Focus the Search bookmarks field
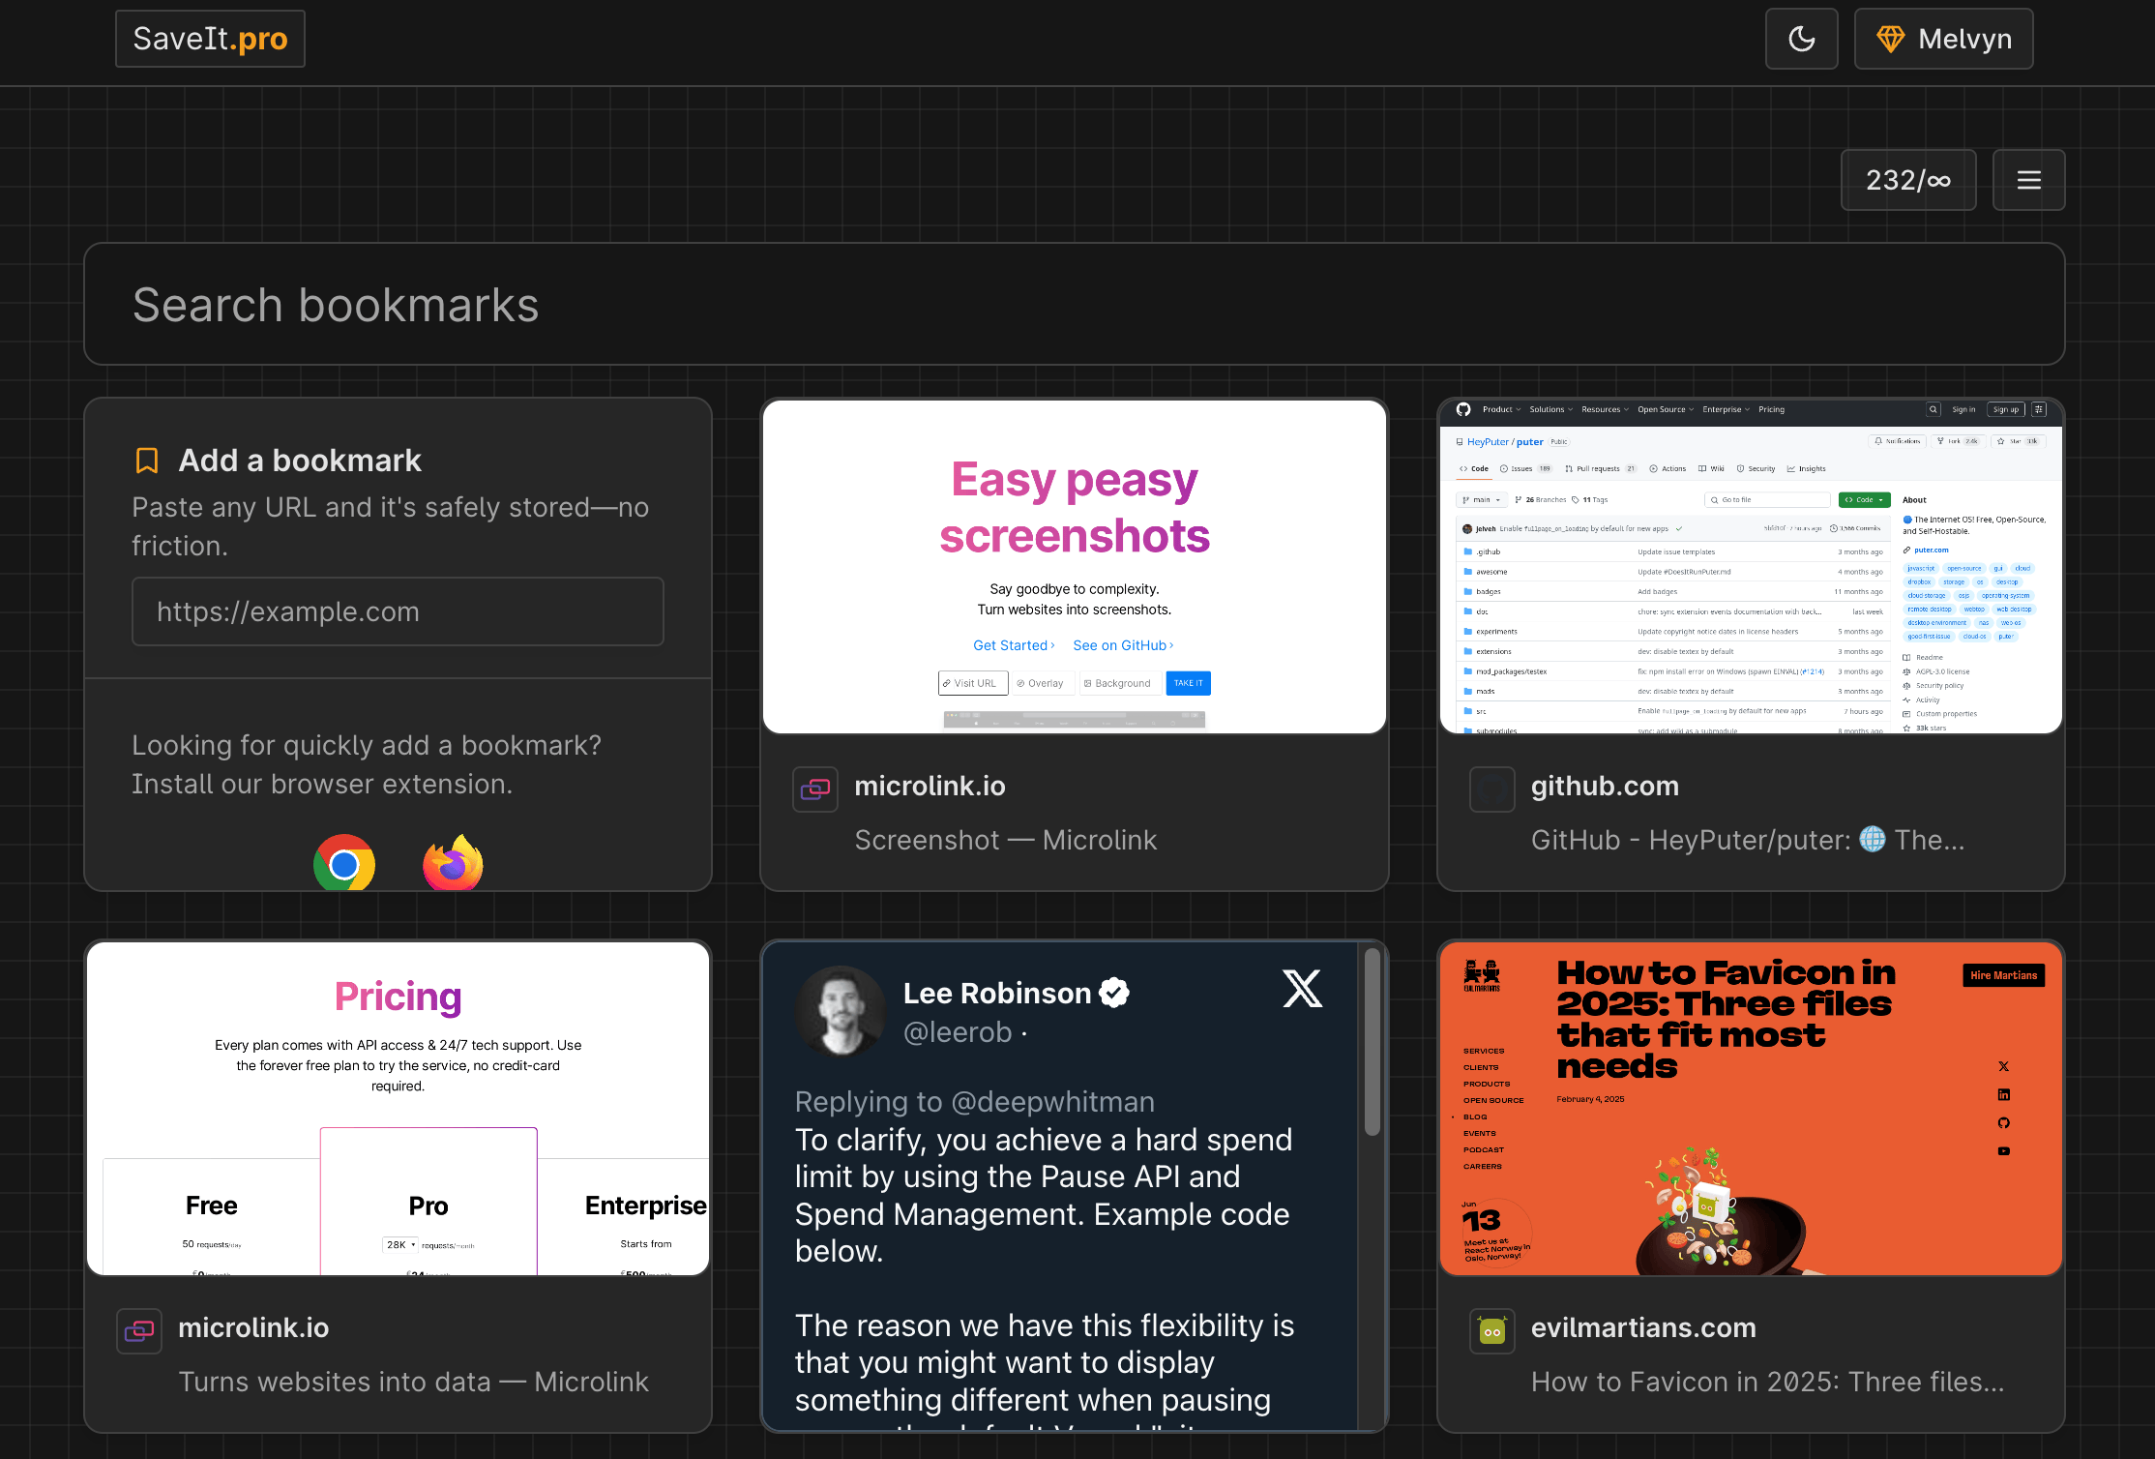 [x=1075, y=304]
